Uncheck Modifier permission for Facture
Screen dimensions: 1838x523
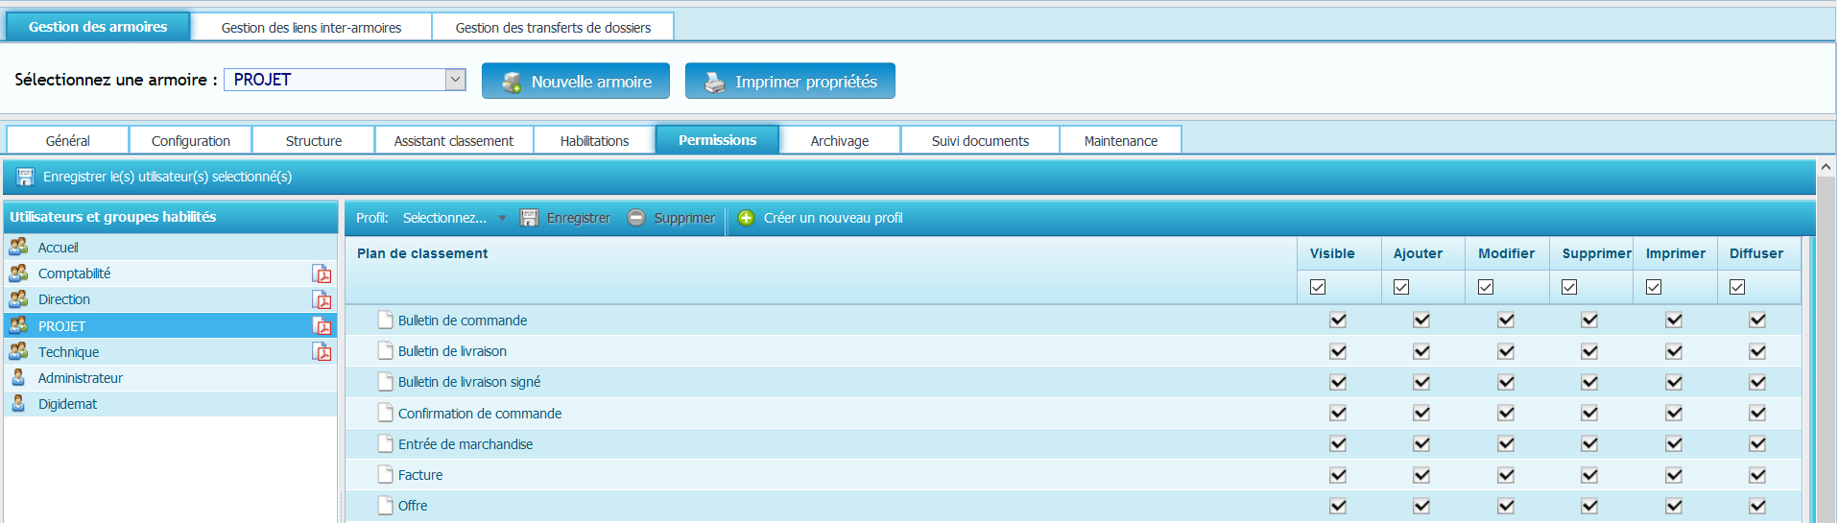tap(1506, 475)
